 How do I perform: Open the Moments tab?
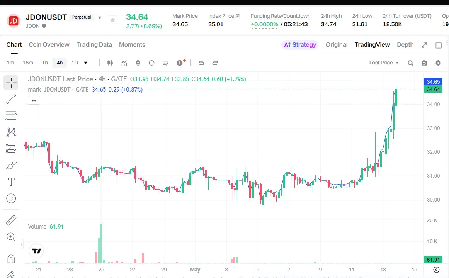pos(132,45)
